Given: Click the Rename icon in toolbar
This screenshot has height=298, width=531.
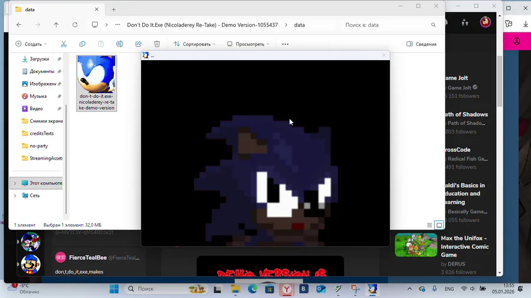Looking at the screenshot, I should [120, 44].
